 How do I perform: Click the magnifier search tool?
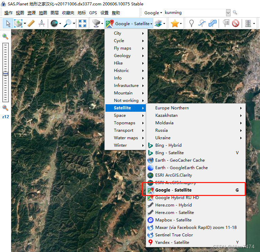[x=67, y=23]
